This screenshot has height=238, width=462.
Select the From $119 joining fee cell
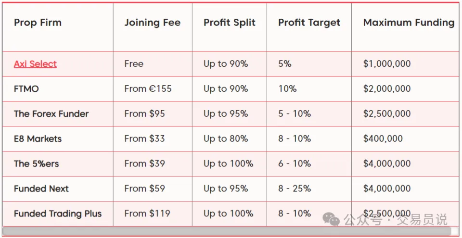click(147, 214)
